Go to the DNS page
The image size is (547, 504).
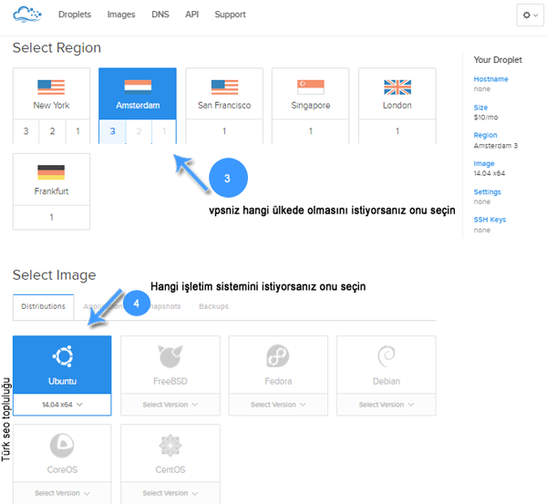click(x=160, y=15)
